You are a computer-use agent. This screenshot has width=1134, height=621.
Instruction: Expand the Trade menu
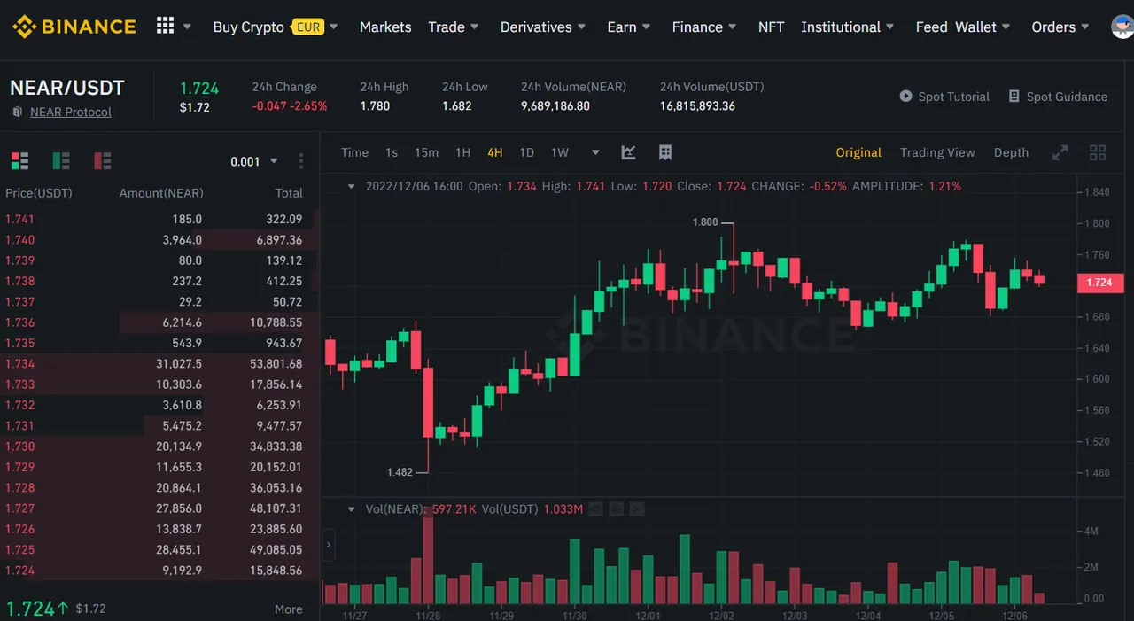454,27
